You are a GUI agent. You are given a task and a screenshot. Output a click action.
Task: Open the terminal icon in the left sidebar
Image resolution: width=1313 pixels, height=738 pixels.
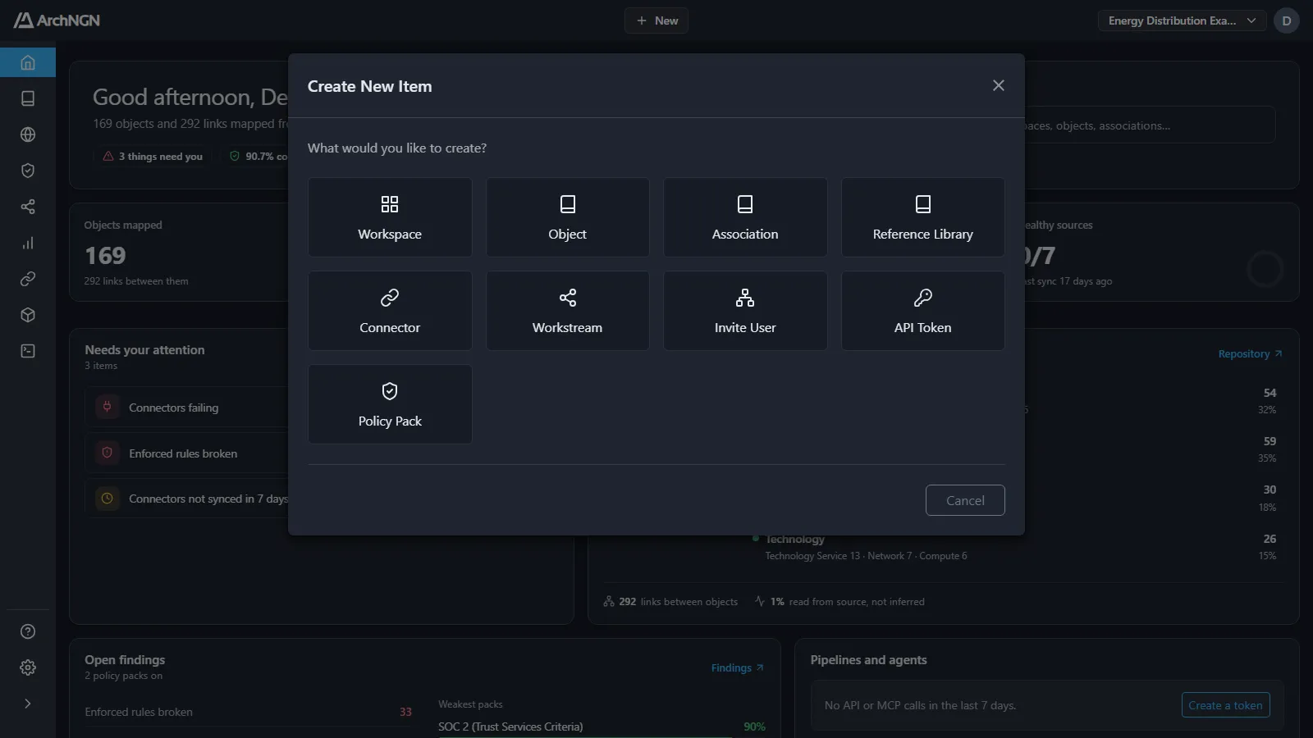click(x=28, y=351)
